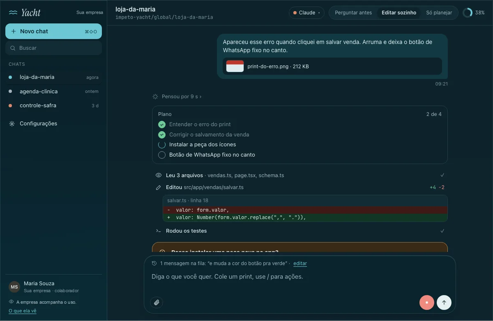
Task: Stop generation with the red stop button
Action: point(427,303)
